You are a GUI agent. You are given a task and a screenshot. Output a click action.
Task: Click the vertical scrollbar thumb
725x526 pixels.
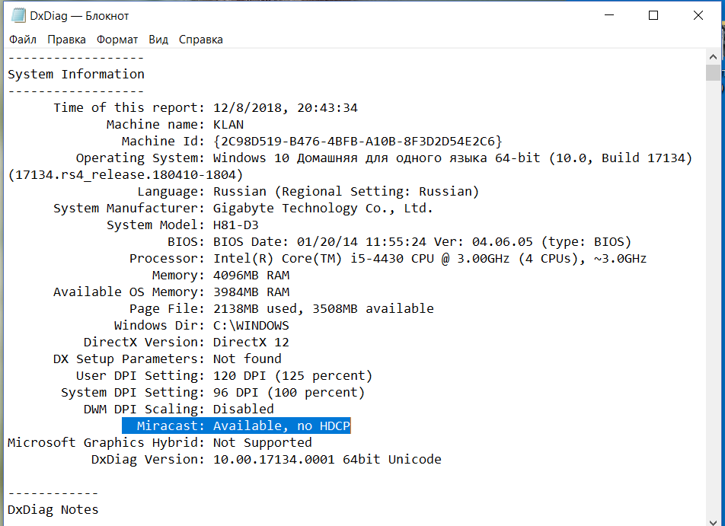[x=713, y=72]
